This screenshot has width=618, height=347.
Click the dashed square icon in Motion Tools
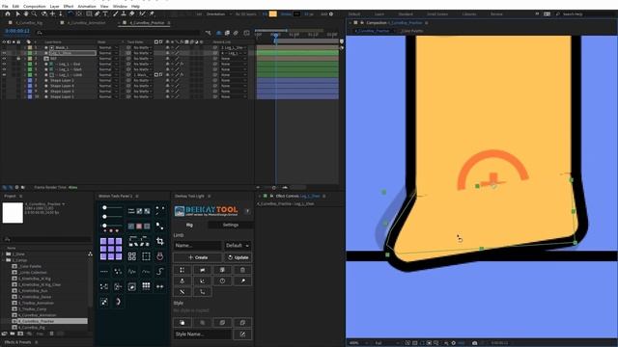[x=146, y=256]
